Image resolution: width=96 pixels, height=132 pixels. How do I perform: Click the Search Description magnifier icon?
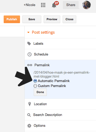29,115
